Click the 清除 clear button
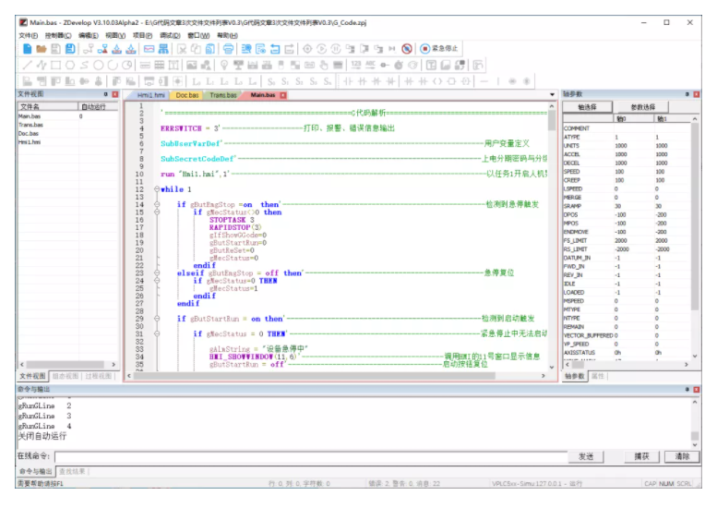The height and width of the screenshot is (508, 717). coord(682,456)
